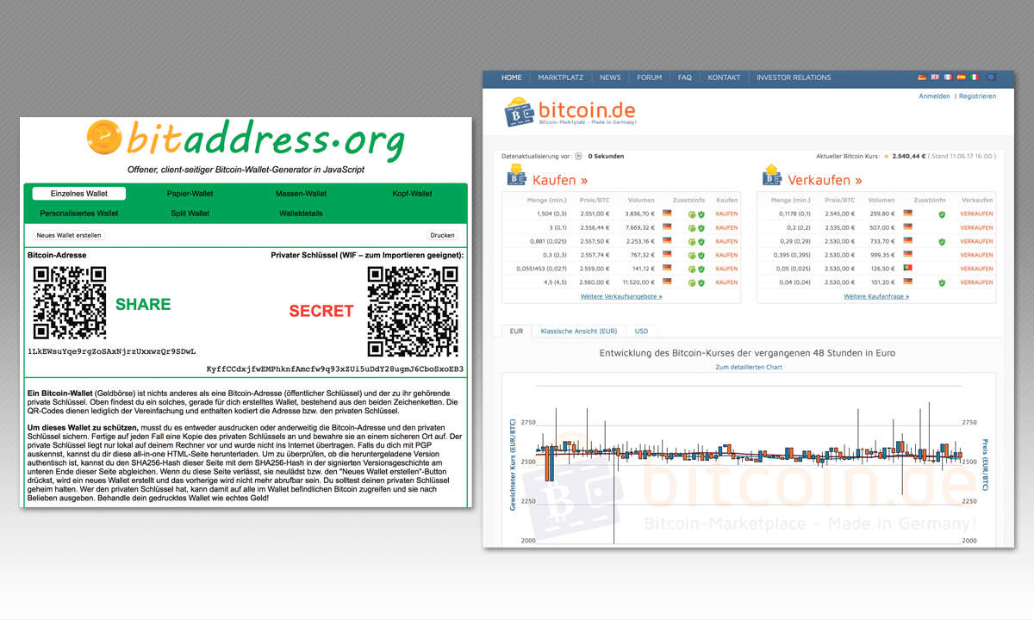Click the 2.557,74 € price in the buy table
Screen dimensions: 1034x620
pyautogui.click(x=596, y=255)
